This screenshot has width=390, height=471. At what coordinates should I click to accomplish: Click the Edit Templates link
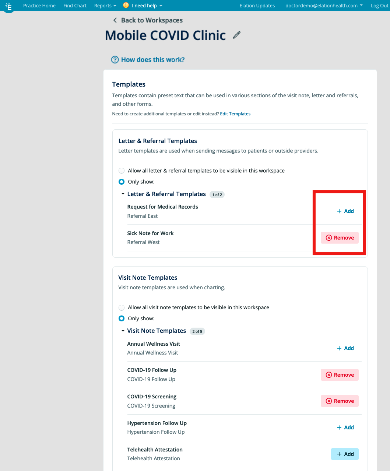[235, 114]
